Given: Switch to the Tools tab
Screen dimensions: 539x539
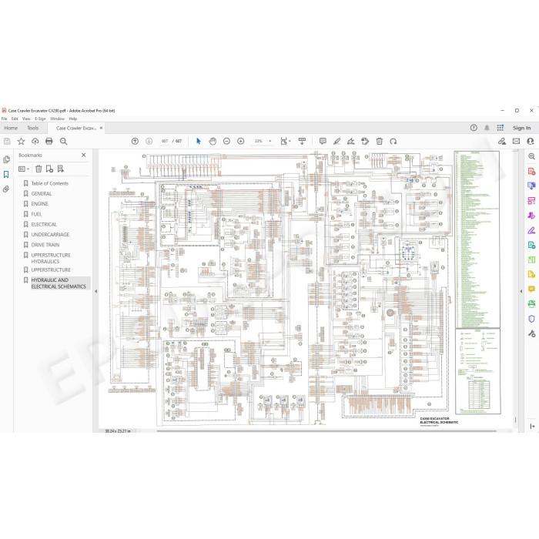Looking at the screenshot, I should click(33, 128).
